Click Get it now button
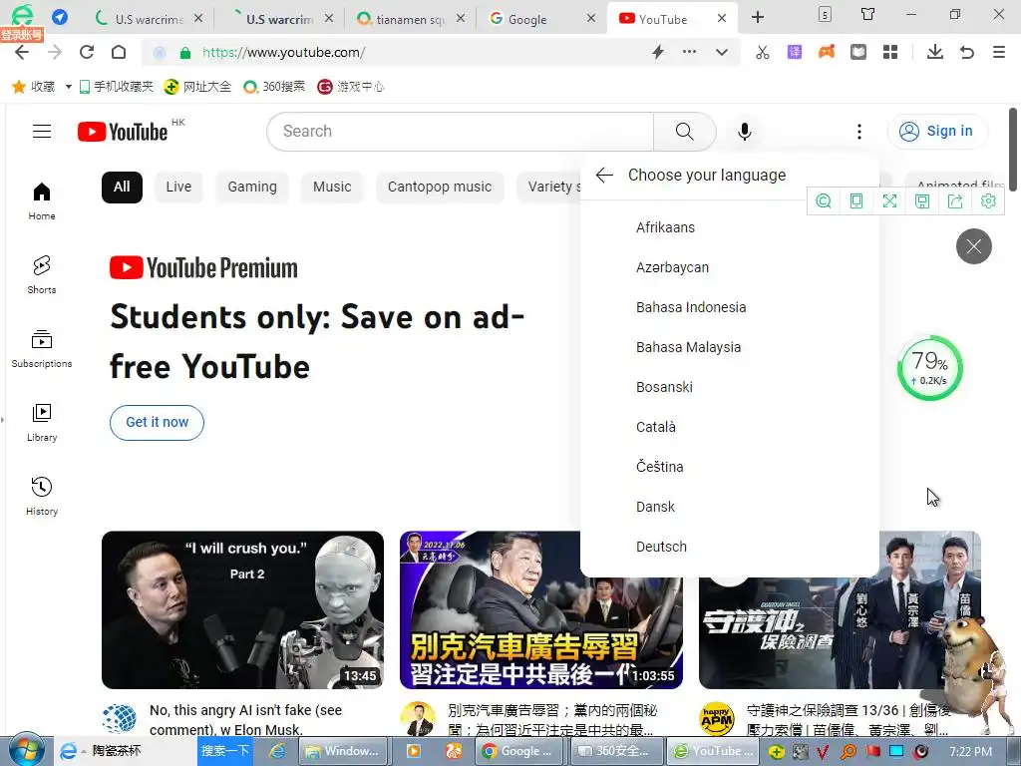 pos(157,423)
